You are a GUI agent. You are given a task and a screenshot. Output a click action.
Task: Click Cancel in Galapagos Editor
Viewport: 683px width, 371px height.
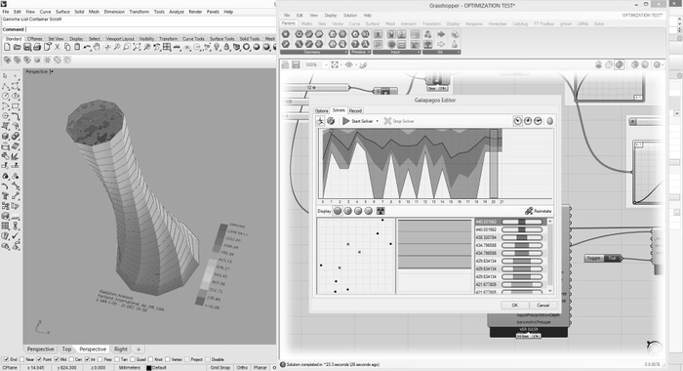[x=542, y=306]
